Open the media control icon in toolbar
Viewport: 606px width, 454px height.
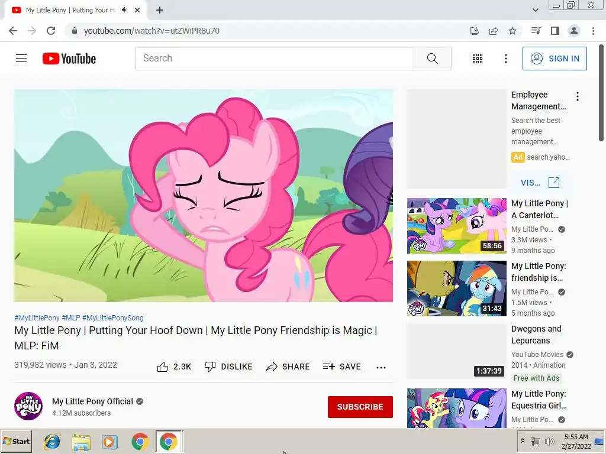pos(536,31)
